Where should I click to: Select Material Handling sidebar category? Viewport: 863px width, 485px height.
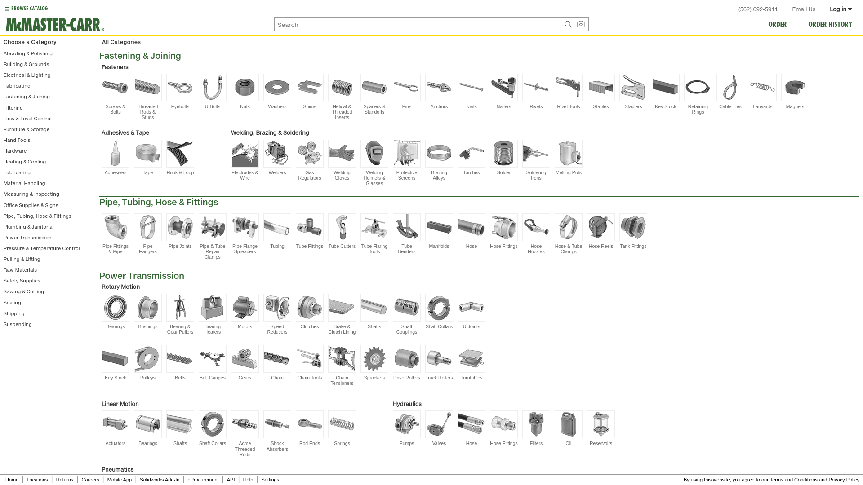(x=24, y=183)
